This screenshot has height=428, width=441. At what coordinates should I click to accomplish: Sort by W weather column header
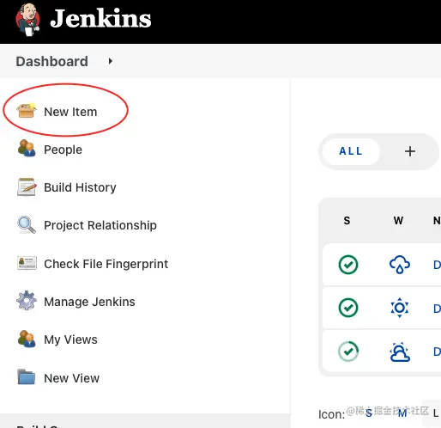click(398, 221)
